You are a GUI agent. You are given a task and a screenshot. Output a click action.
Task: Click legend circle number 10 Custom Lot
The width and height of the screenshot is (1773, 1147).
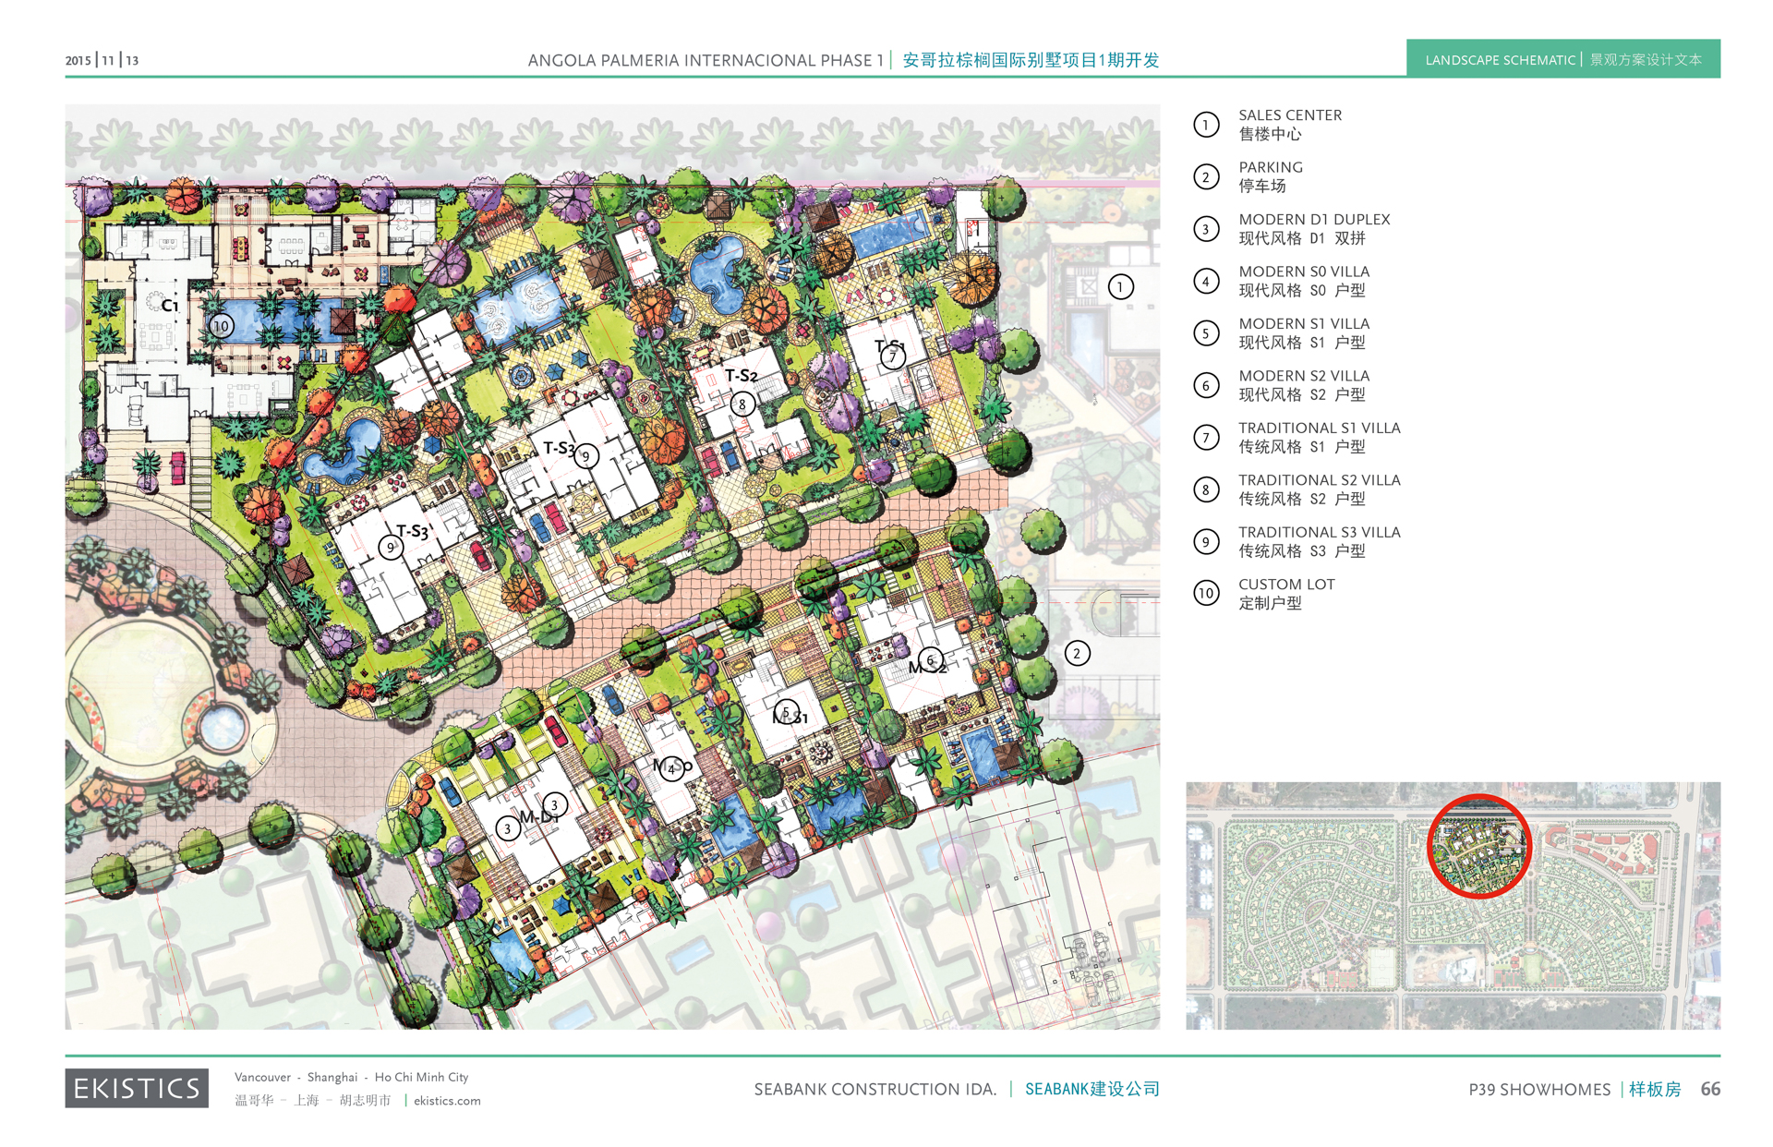tap(1206, 594)
